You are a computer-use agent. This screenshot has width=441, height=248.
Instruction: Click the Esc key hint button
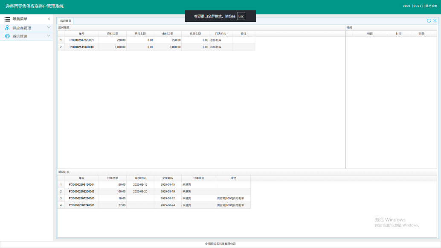click(241, 16)
